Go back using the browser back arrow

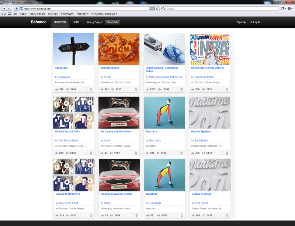point(4,8)
